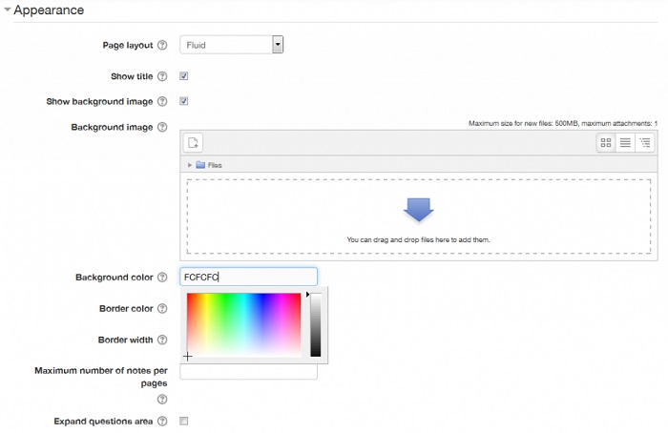
Task: Uncheck the Show background image checkbox
Action: pyautogui.click(x=184, y=101)
